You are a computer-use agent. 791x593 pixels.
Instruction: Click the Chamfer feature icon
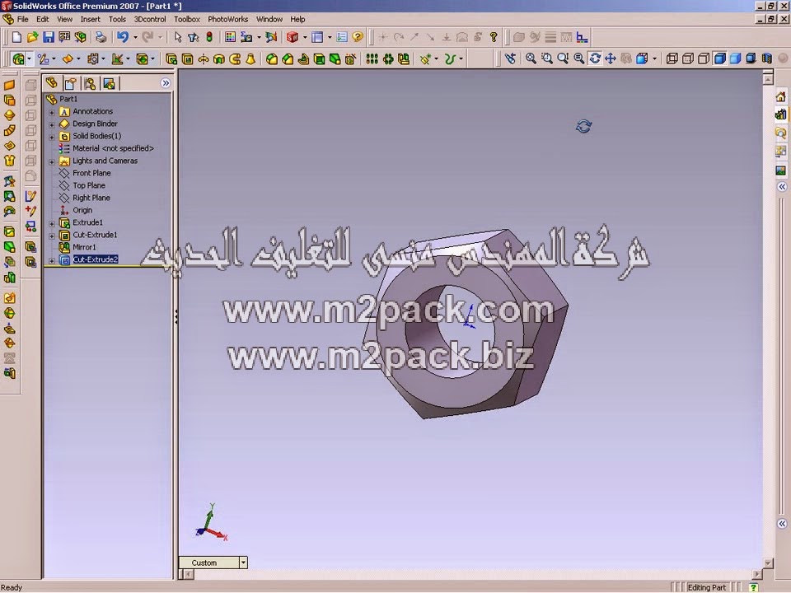[288, 59]
